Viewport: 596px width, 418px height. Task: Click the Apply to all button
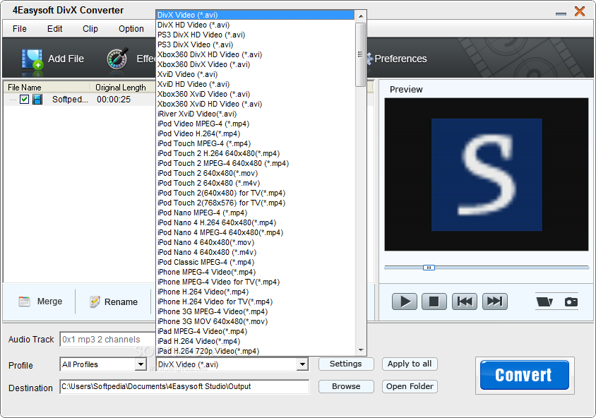410,364
